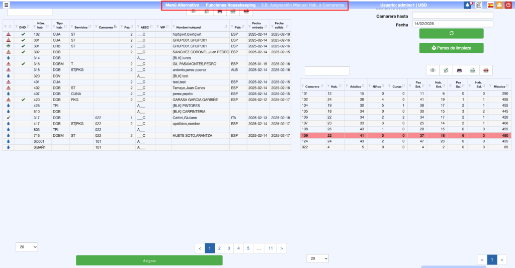Click the orange printer icon in header
Screen dimensions: 515x268
(x=499, y=5)
